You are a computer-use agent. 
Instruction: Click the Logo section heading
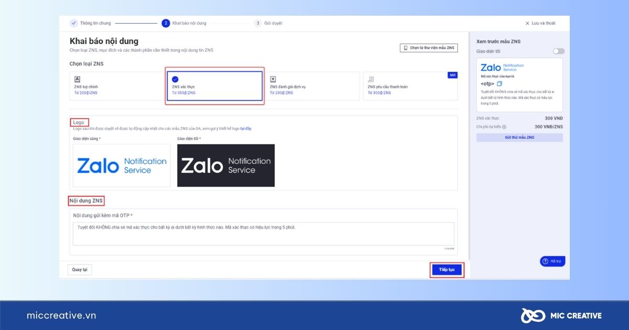pos(79,122)
